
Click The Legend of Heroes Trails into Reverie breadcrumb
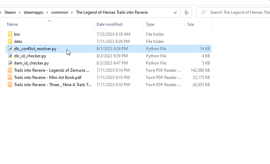point(112,12)
